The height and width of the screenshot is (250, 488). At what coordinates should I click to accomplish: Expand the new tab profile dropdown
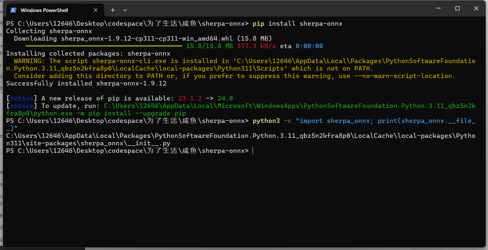(125, 10)
